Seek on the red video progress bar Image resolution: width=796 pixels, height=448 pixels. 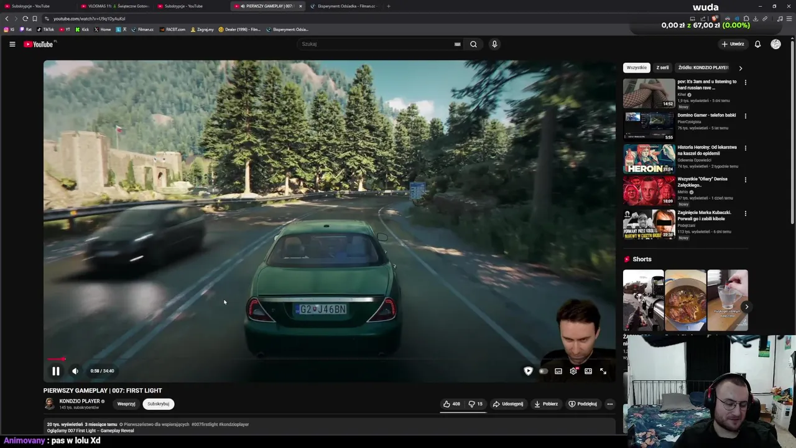(330, 359)
